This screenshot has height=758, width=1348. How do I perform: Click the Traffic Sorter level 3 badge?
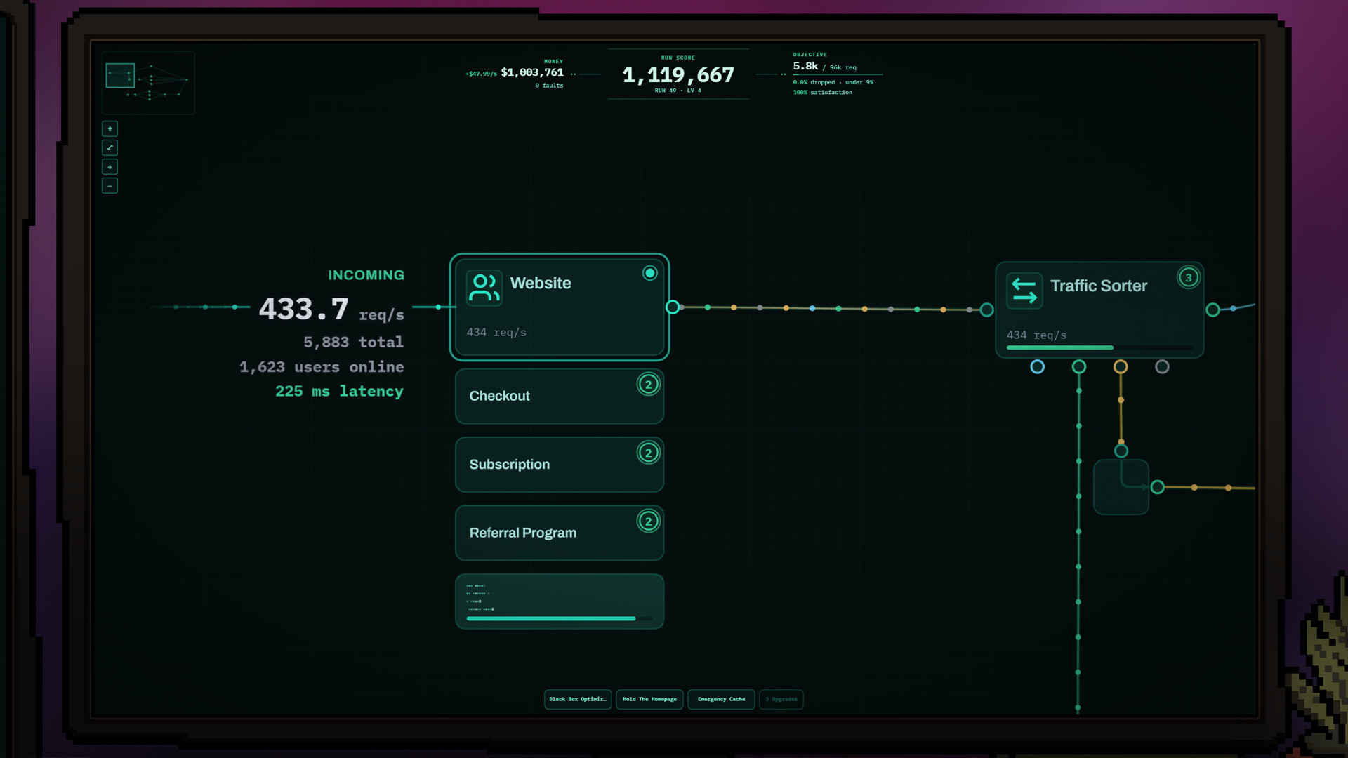[1189, 277]
